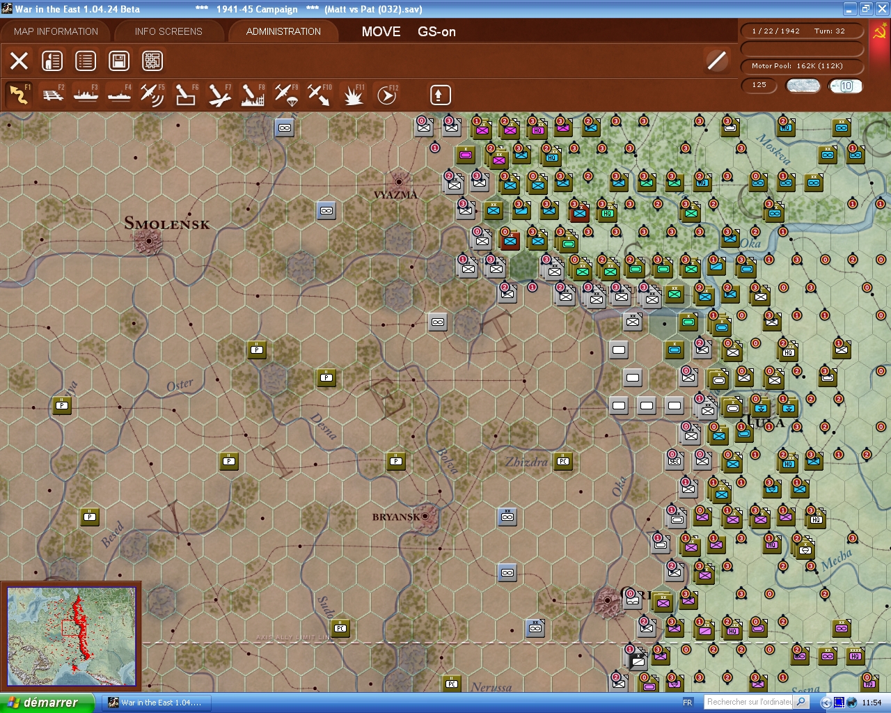The width and height of the screenshot is (891, 713).
Task: Select the F5 air recon mode icon
Action: (152, 95)
